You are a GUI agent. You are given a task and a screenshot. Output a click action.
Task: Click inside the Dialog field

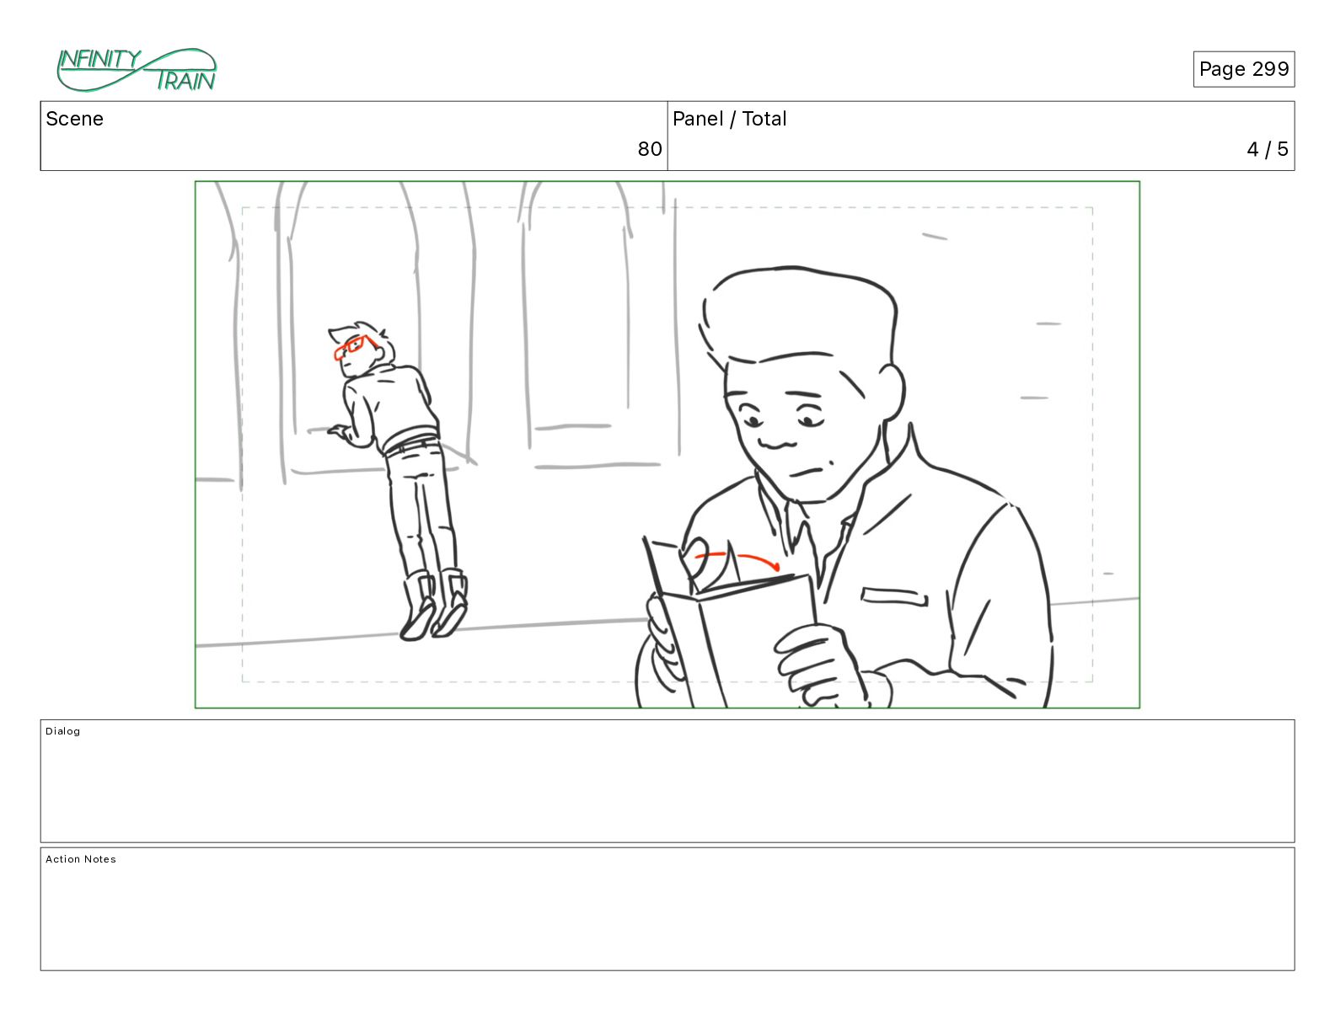[x=667, y=781]
